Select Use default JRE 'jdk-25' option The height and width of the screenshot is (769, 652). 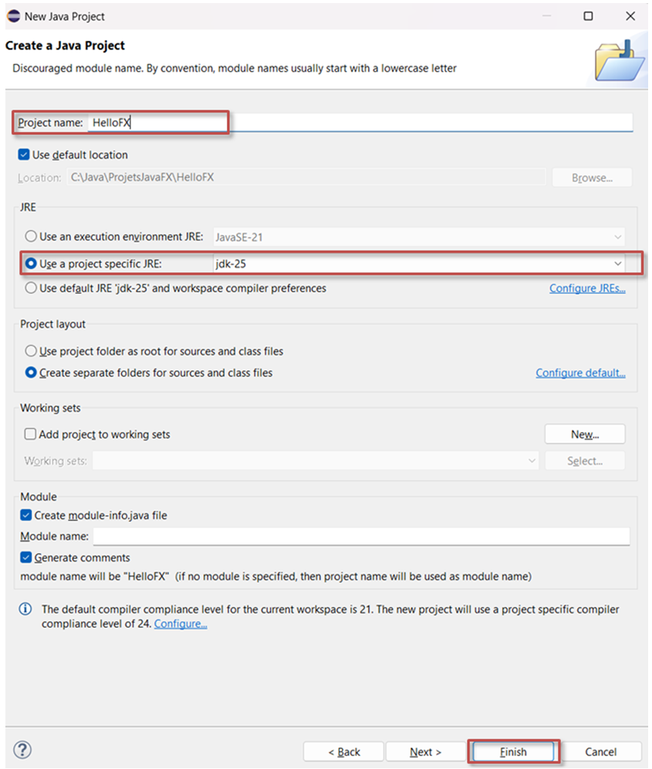click(30, 288)
